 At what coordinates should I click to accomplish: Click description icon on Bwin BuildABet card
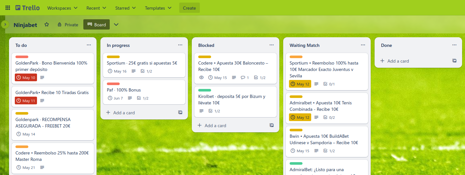click(x=316, y=151)
